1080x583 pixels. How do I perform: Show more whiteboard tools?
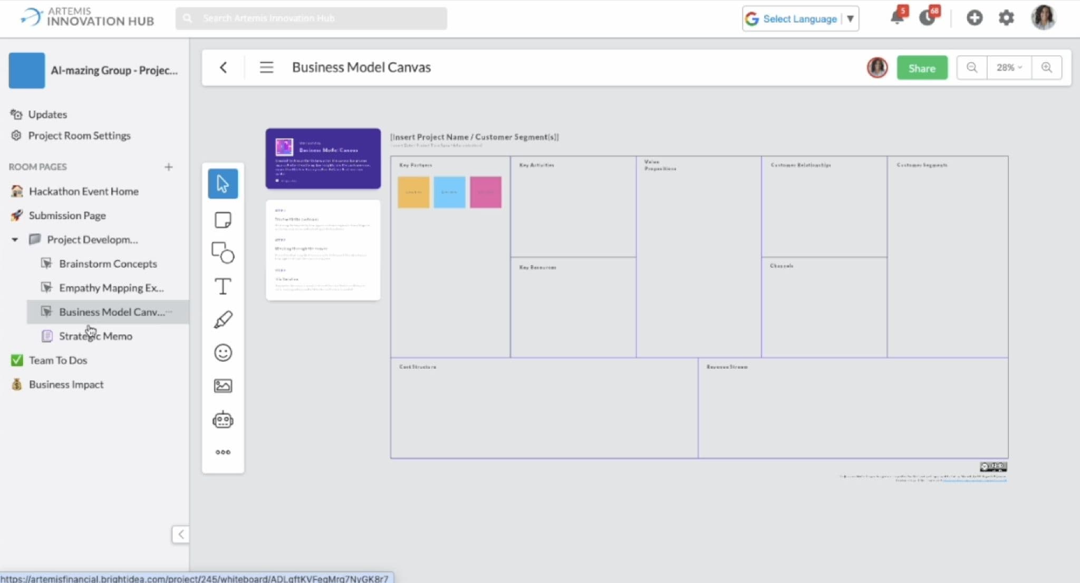pyautogui.click(x=223, y=452)
